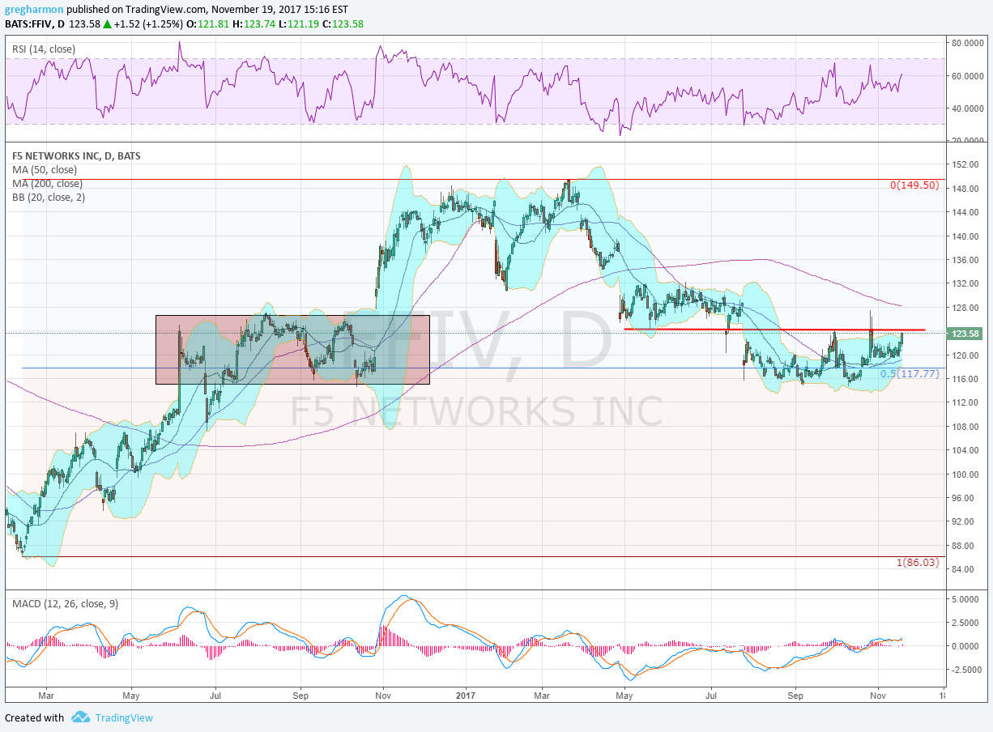Open the TradingView link at bottom

point(122,717)
